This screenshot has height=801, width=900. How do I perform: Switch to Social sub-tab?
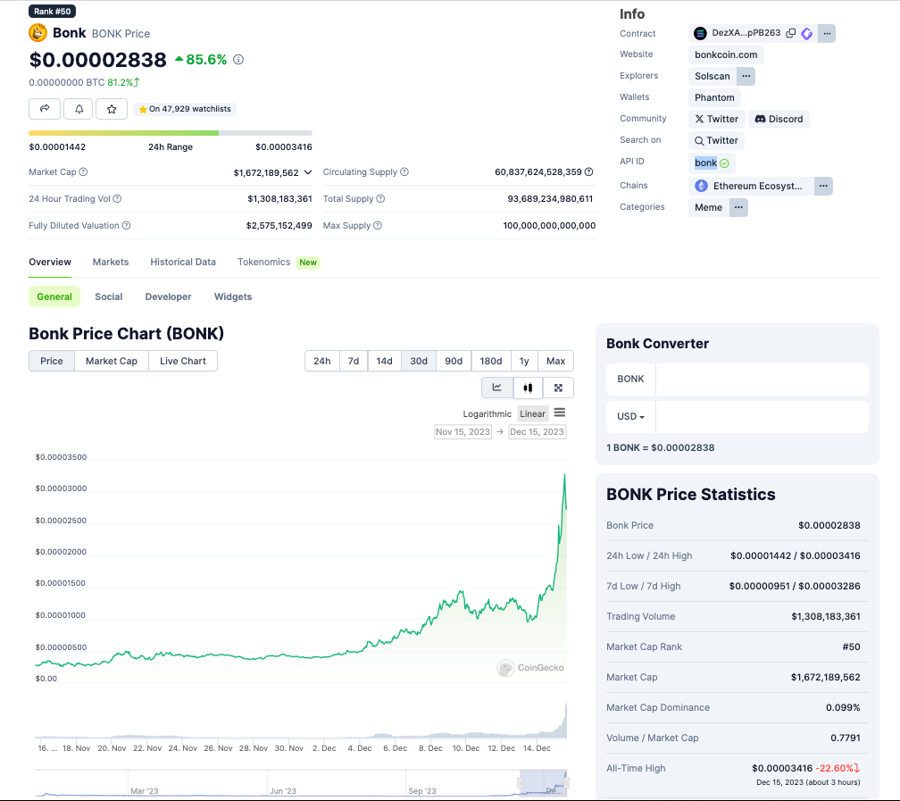click(109, 296)
